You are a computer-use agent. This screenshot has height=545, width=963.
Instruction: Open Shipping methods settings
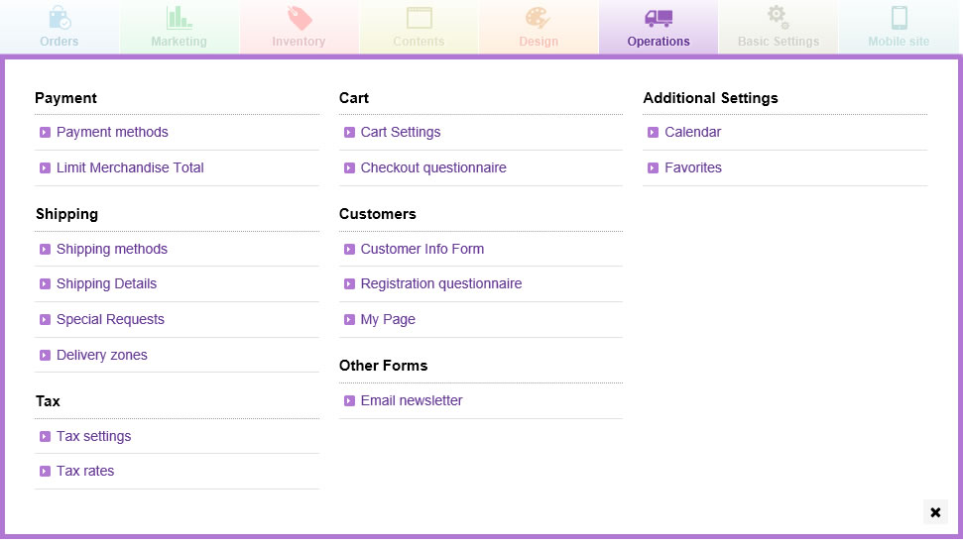tap(112, 249)
